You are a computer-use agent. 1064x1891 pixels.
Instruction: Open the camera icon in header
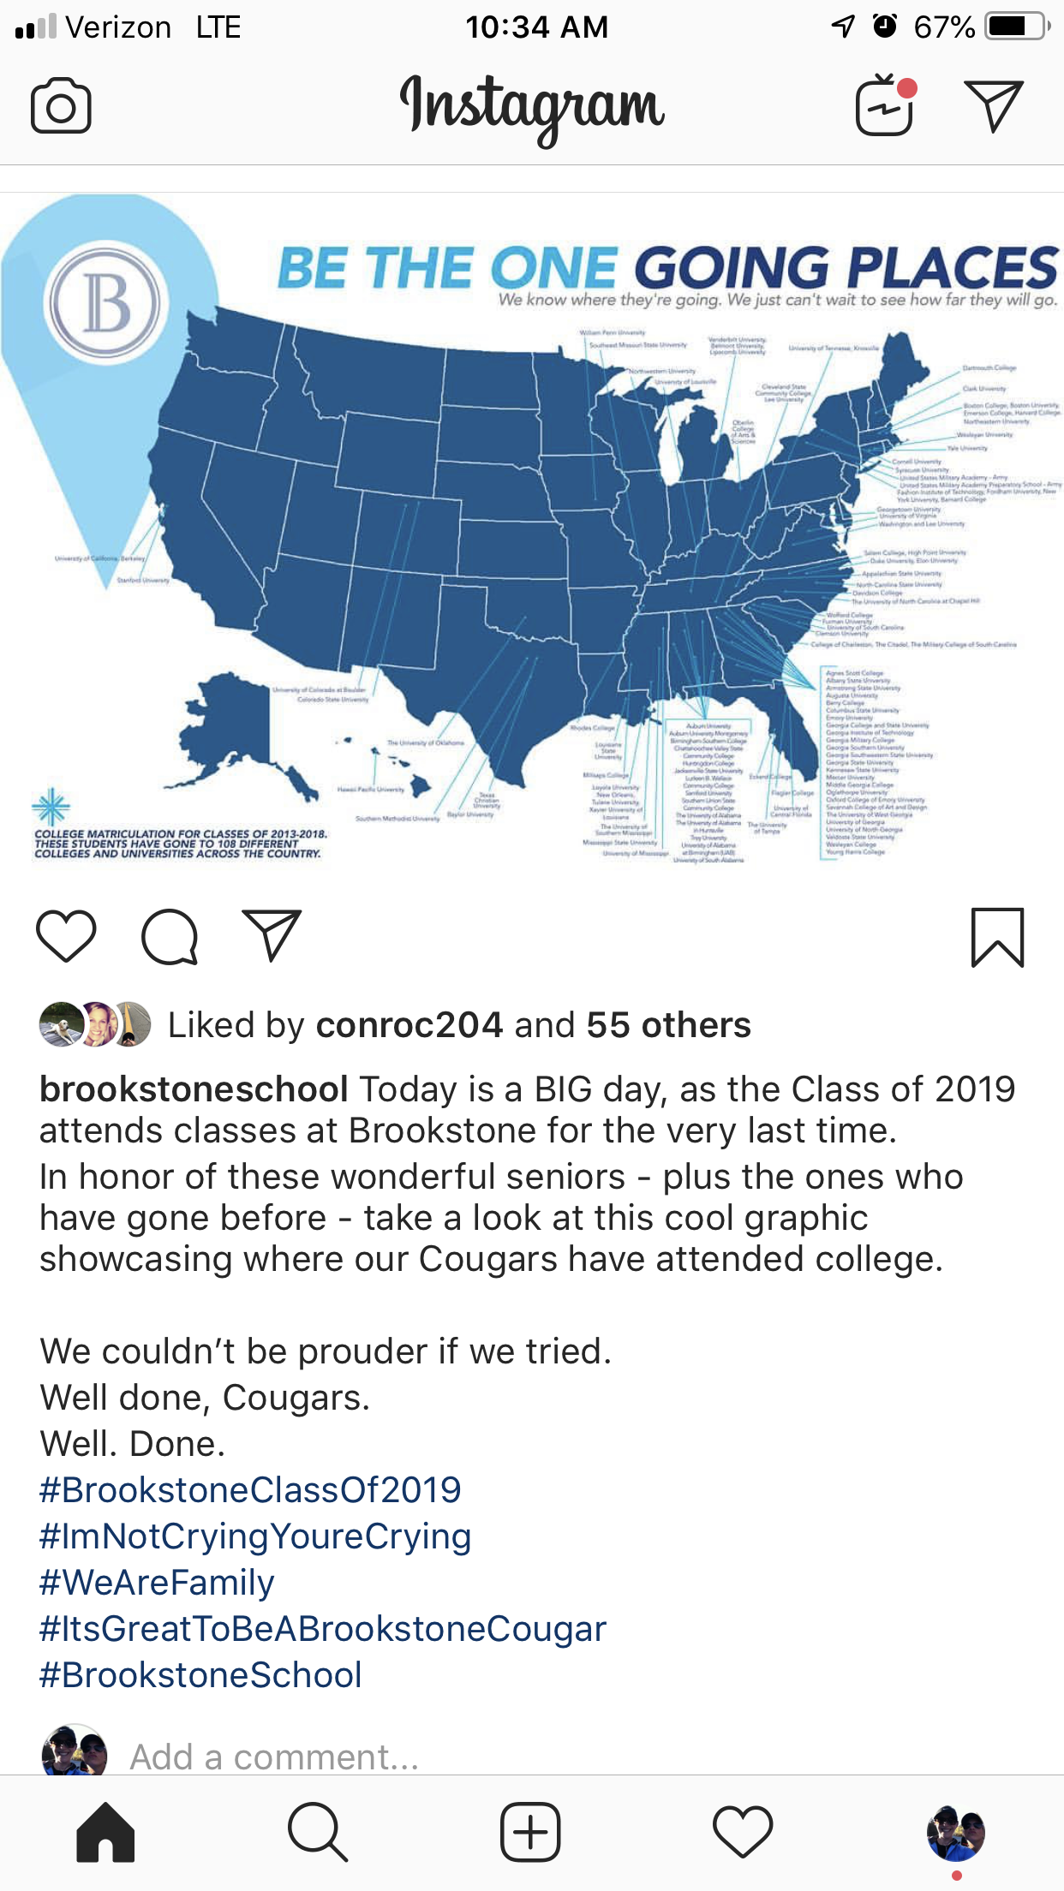[x=61, y=106]
